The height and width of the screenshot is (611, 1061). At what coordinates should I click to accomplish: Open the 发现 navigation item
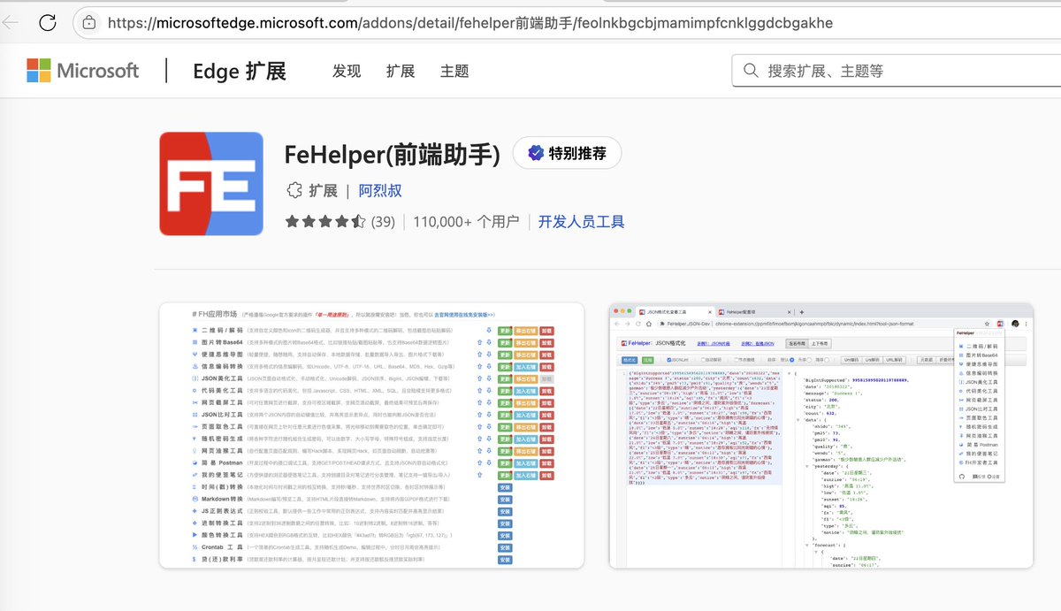pyautogui.click(x=347, y=71)
